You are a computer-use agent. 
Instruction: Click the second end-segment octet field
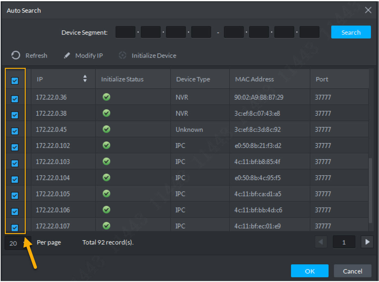coord(259,32)
